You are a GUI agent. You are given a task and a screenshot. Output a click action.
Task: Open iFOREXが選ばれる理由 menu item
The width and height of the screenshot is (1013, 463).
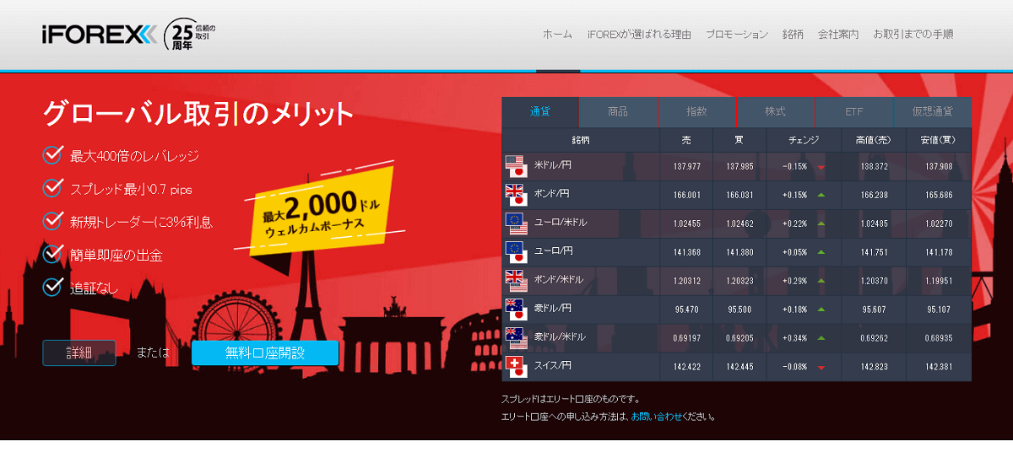pyautogui.click(x=639, y=35)
